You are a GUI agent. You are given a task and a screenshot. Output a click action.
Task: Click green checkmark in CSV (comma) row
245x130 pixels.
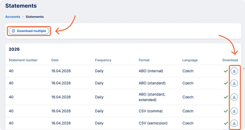(x=226, y=111)
